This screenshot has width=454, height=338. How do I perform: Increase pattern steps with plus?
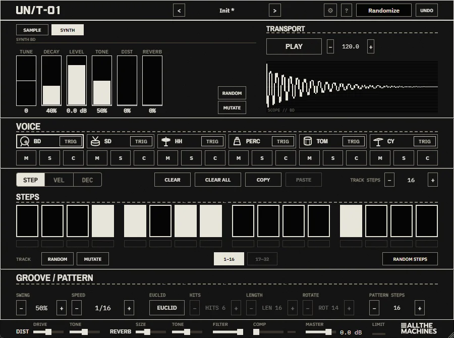pos(420,308)
